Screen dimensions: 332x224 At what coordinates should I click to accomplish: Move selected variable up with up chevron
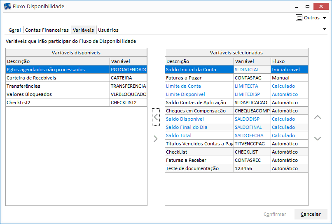(x=318, y=117)
